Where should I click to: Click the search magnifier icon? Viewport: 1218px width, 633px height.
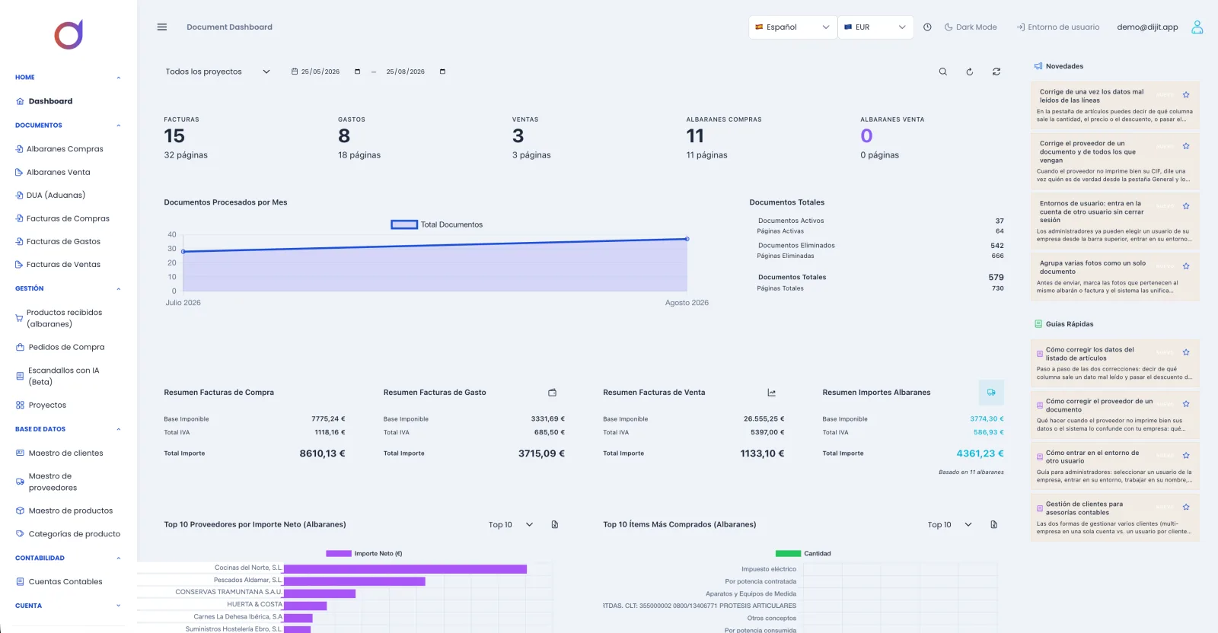coord(942,72)
